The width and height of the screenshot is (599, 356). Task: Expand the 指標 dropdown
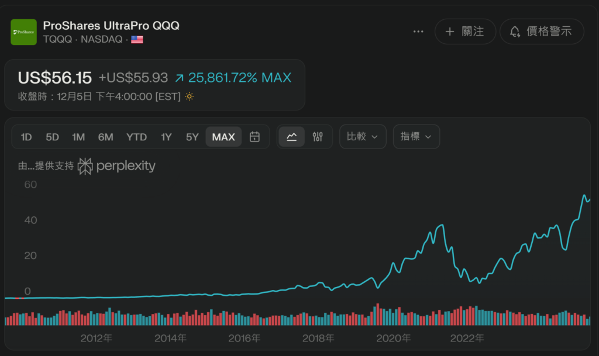416,137
